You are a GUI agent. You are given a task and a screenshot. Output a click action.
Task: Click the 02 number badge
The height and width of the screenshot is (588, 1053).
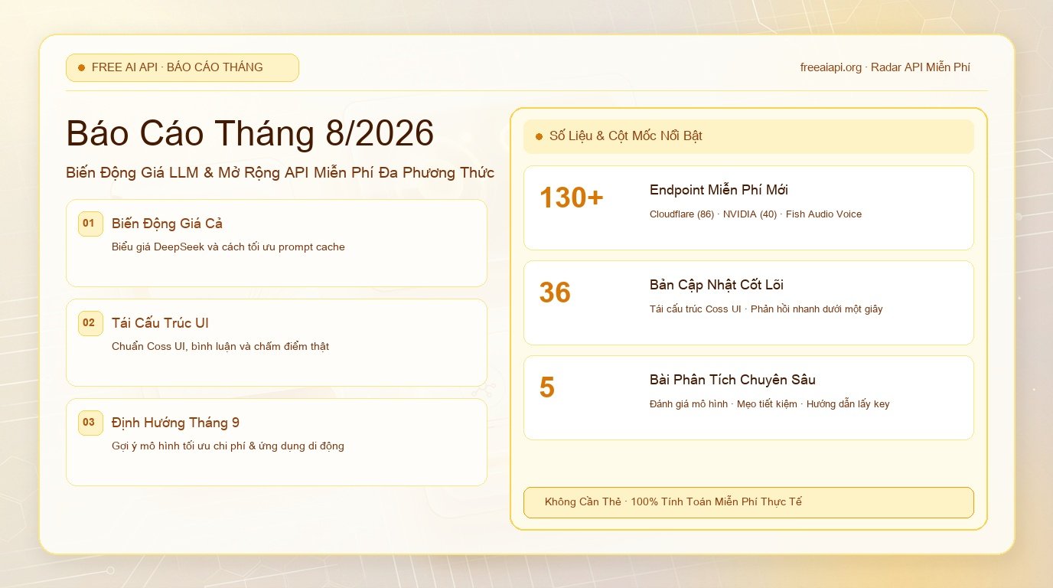coord(90,323)
